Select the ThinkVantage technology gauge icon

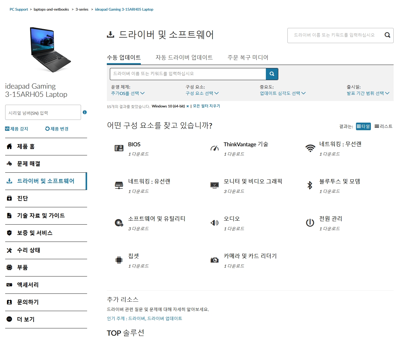coord(215,148)
